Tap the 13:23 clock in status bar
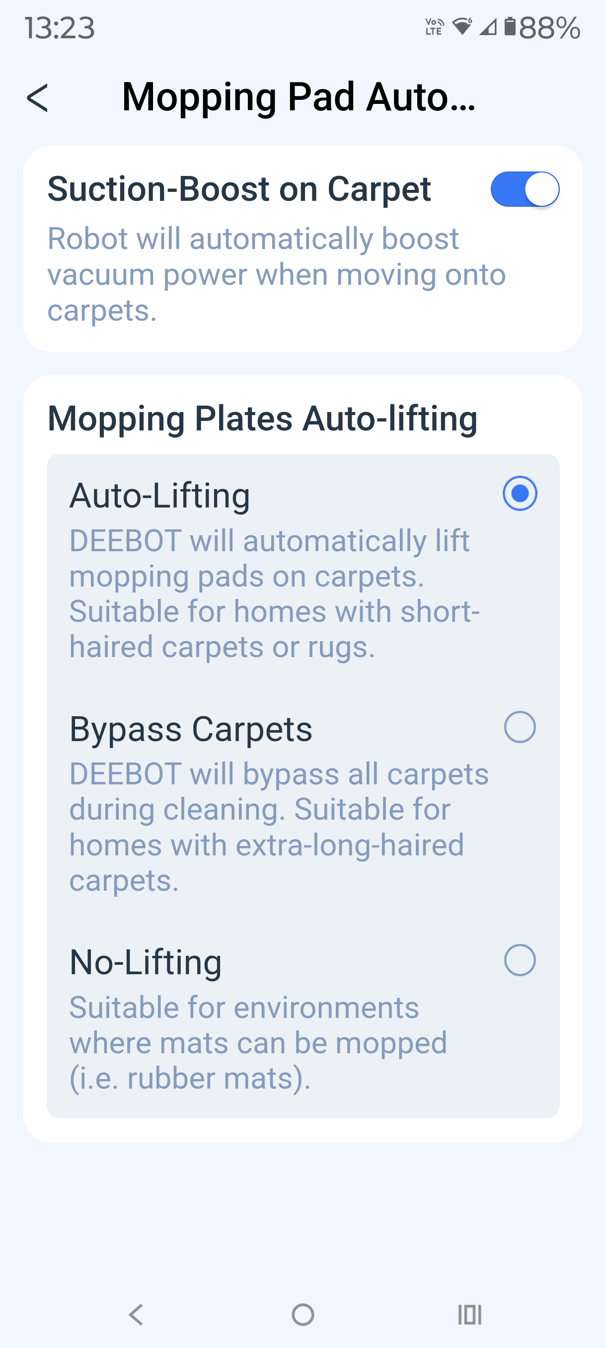Image resolution: width=606 pixels, height=1348 pixels. tap(60, 27)
